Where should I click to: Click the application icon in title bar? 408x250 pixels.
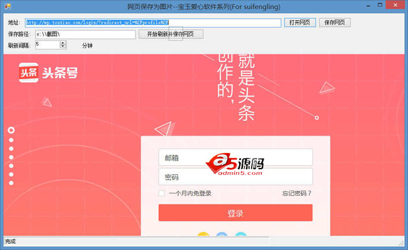pos(8,6)
